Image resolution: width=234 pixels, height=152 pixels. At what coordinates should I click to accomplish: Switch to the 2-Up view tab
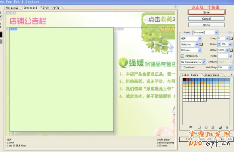[46, 8]
